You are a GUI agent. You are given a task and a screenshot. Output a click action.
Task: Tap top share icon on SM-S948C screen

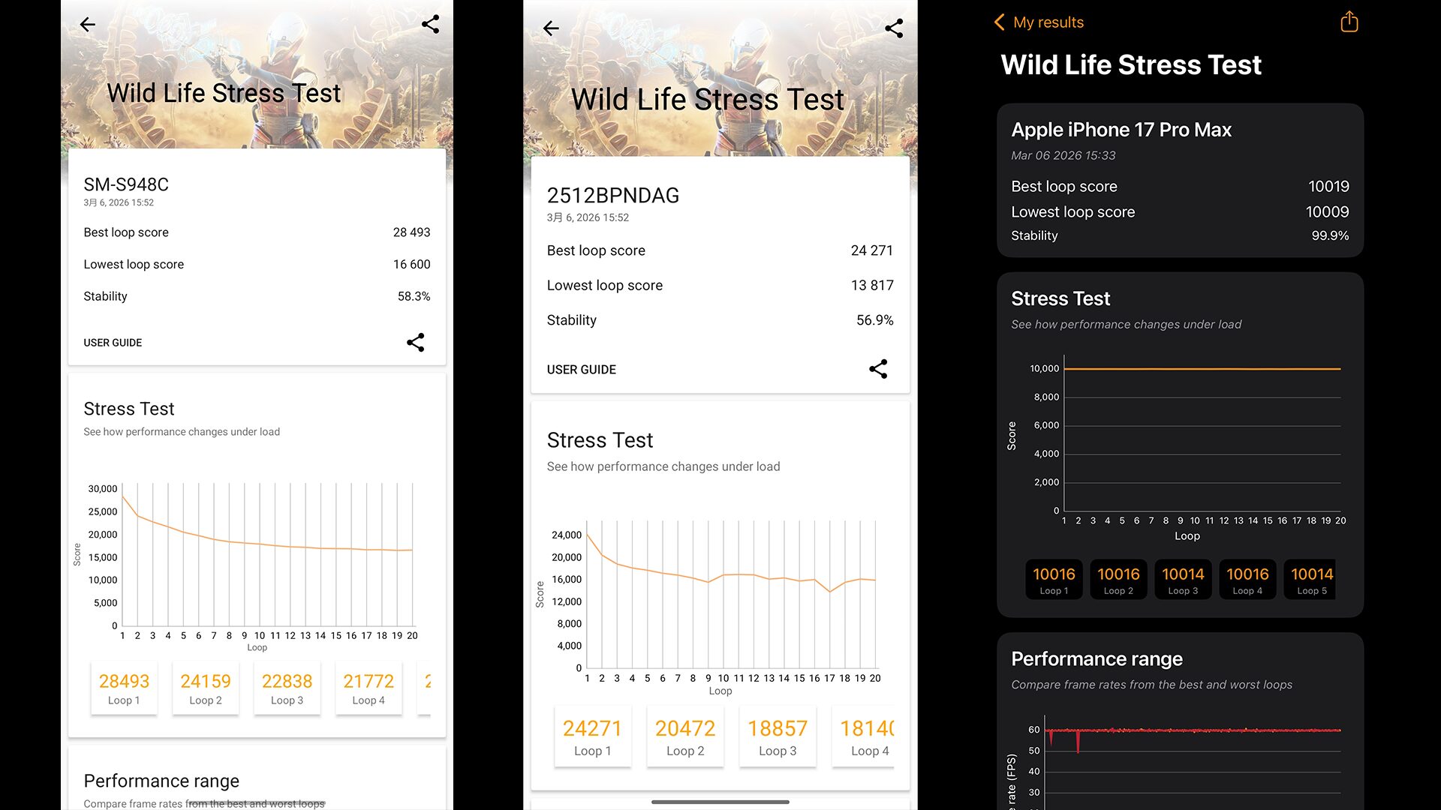[x=430, y=24]
